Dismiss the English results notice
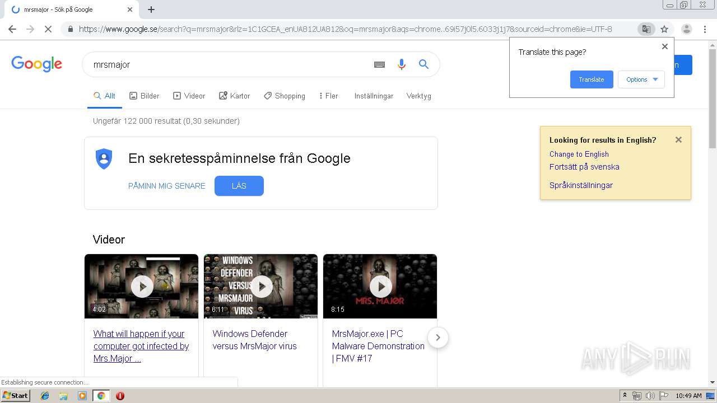Viewport: 717px width, 403px height. 678,140
